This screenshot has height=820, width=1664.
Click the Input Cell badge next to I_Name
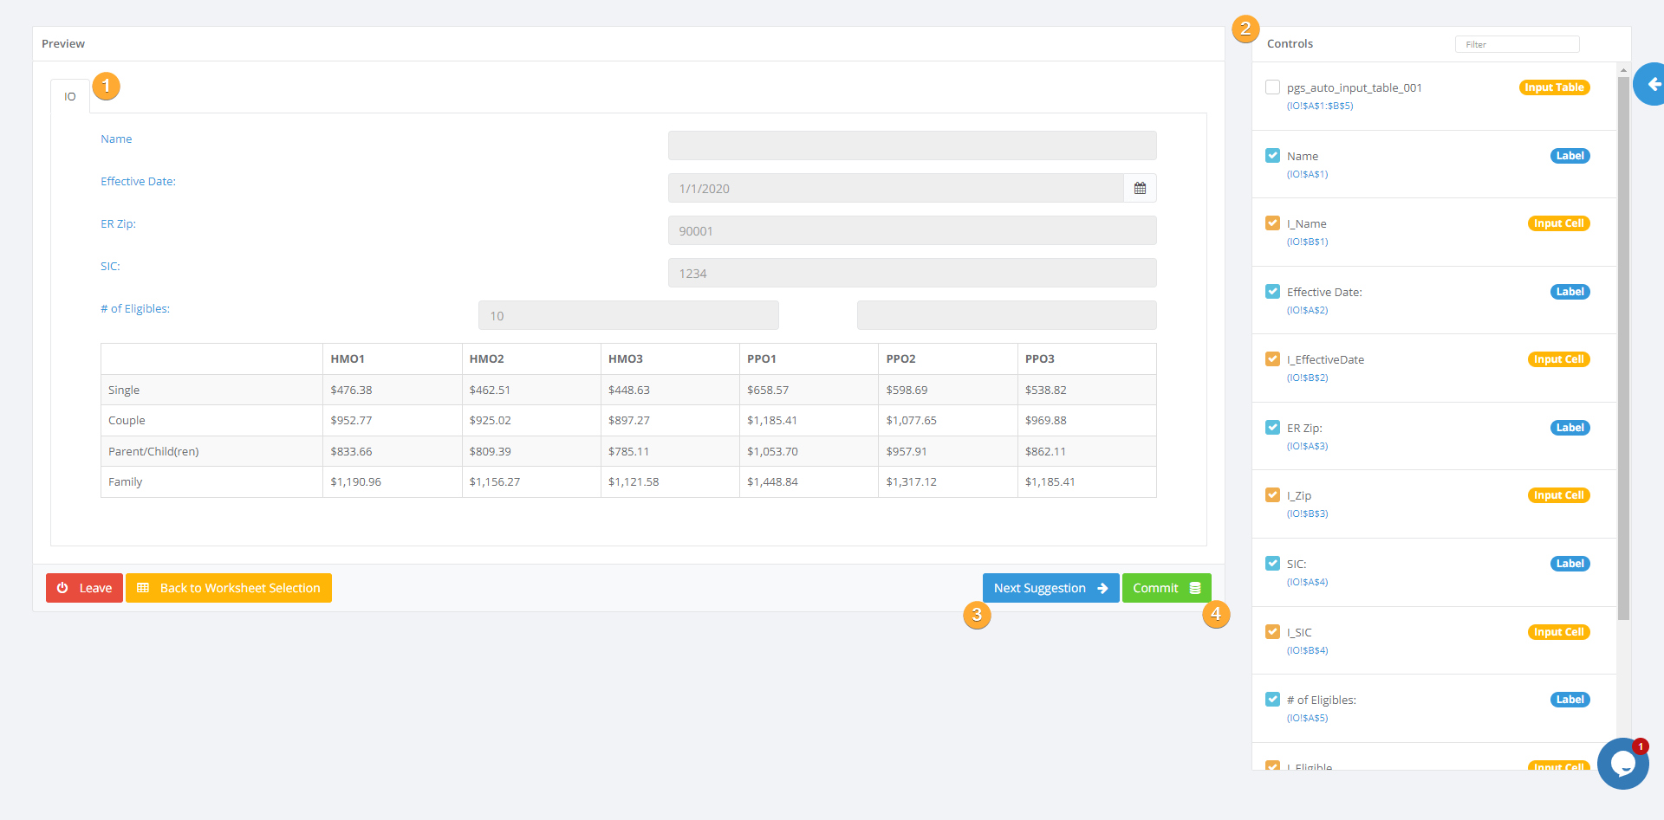[x=1558, y=223]
